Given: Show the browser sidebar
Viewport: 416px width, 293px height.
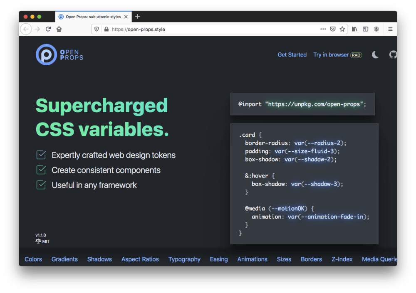Looking at the screenshot, I should click(x=365, y=29).
